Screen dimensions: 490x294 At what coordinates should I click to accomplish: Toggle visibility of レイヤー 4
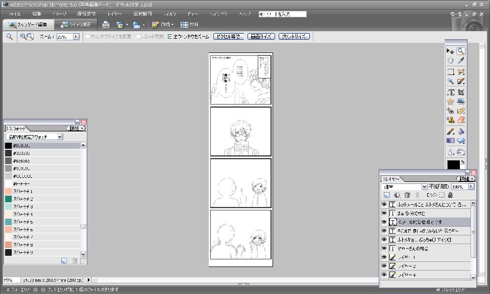click(384, 275)
